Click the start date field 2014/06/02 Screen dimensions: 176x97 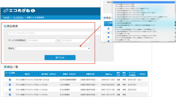tap(42, 41)
